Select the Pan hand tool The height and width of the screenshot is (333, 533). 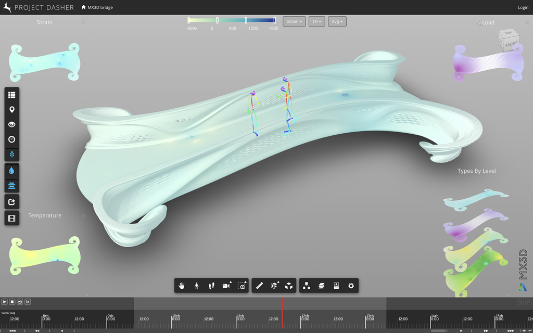coord(182,286)
